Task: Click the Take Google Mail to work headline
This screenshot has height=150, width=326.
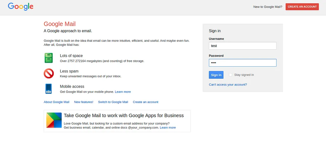Action: tap(124, 116)
